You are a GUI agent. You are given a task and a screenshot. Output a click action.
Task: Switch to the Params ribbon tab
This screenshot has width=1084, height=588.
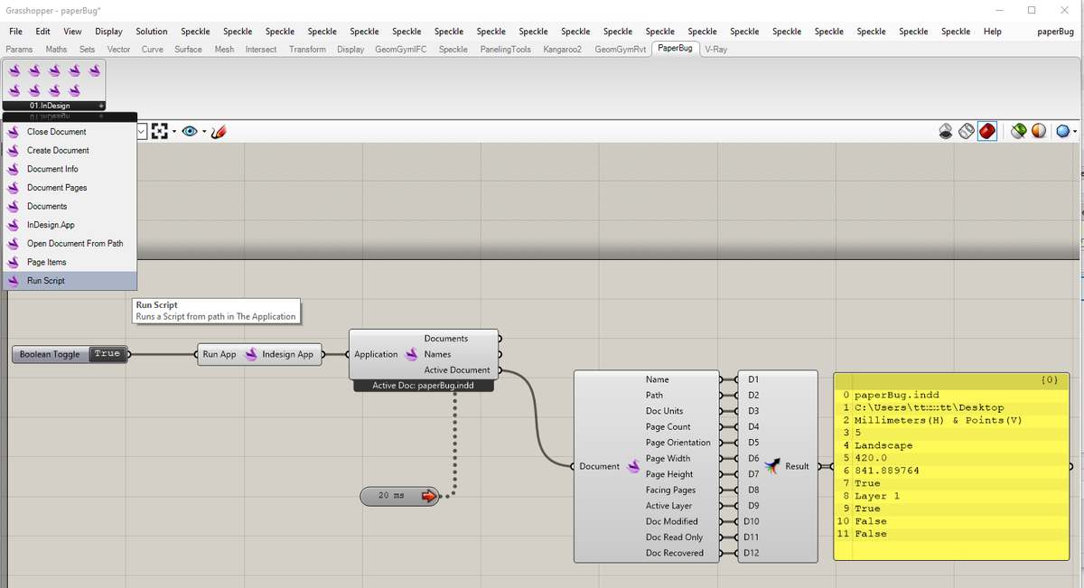click(x=19, y=49)
